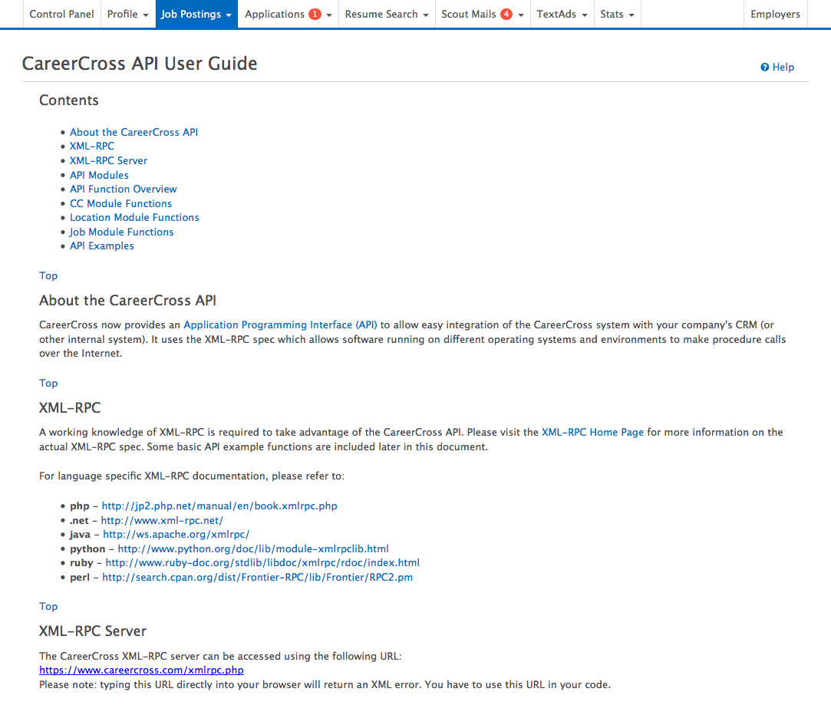Image resolution: width=831 pixels, height=705 pixels.
Task: Open the Control Panel menu item
Action: coord(61,15)
